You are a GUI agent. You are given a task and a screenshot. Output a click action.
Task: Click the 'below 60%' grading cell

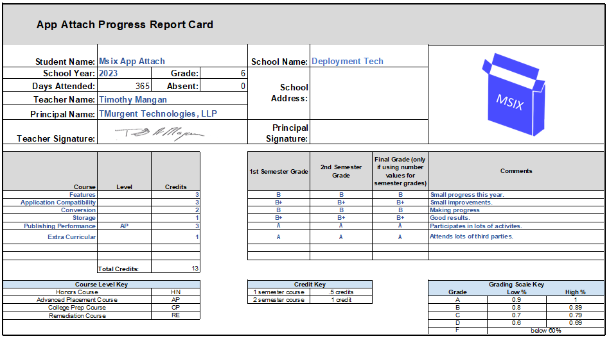point(545,331)
